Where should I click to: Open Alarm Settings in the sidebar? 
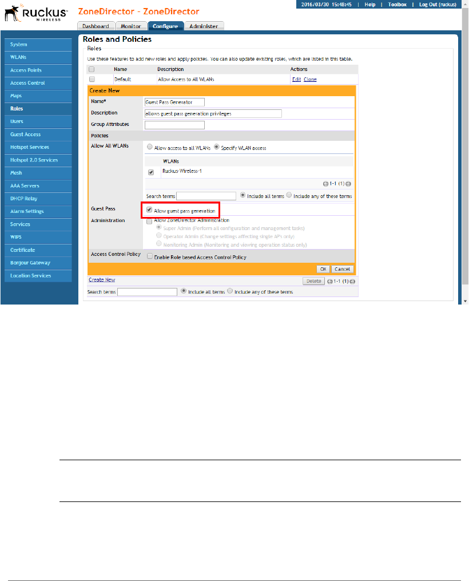[x=38, y=212]
